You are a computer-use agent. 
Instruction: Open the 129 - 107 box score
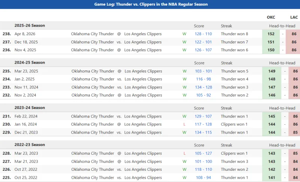click(x=203, y=116)
